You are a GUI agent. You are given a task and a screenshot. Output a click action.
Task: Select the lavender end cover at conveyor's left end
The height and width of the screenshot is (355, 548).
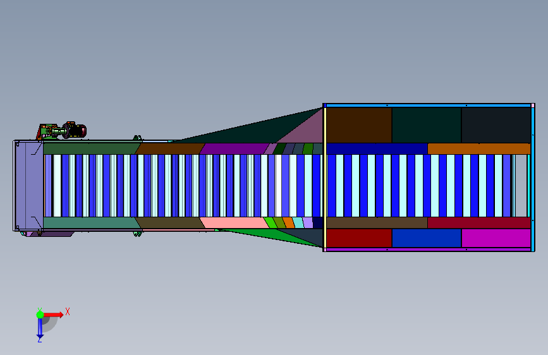click(x=29, y=185)
